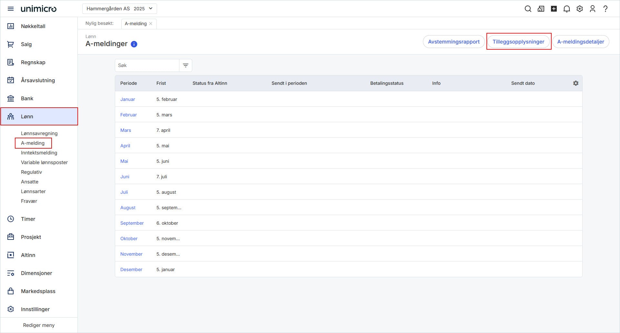The image size is (620, 333).
Task: Click the blue info icon beside A-meldinger
Action: pos(134,44)
